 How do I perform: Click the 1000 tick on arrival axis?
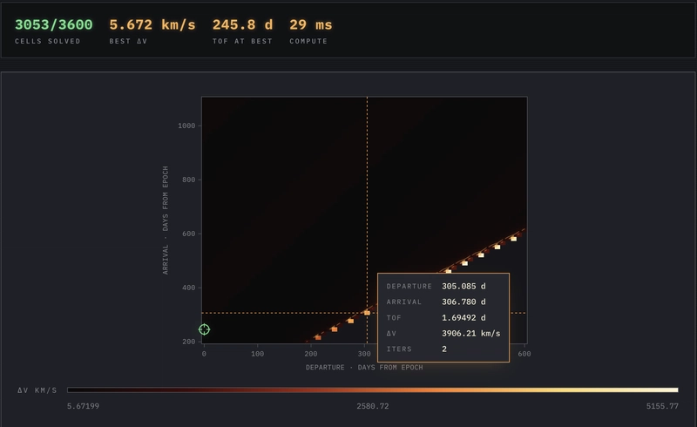click(186, 125)
